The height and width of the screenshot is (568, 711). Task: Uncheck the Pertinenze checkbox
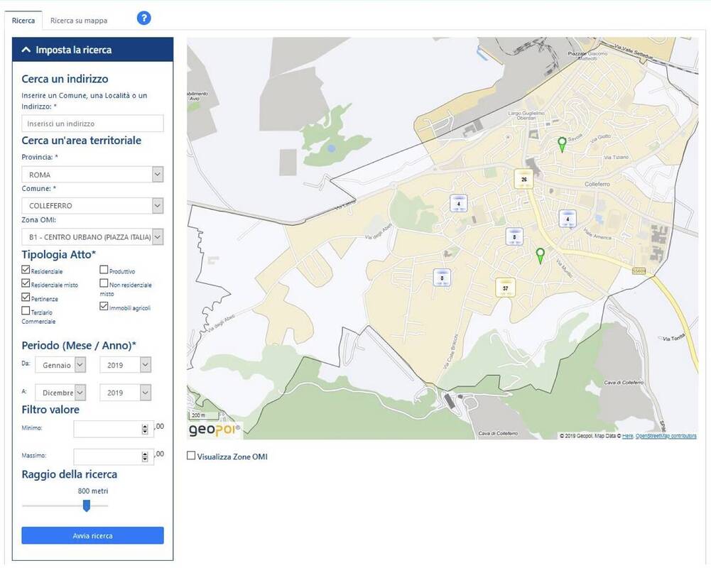pos(26,297)
